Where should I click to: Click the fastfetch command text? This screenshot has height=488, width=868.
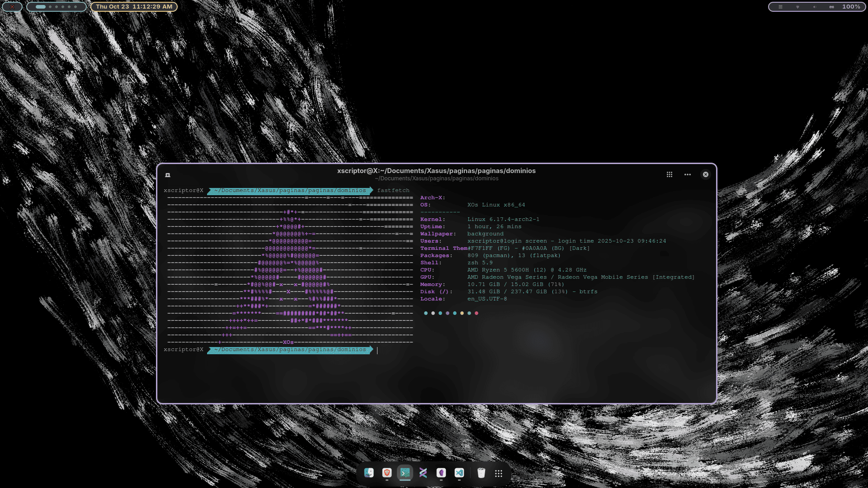(x=393, y=190)
